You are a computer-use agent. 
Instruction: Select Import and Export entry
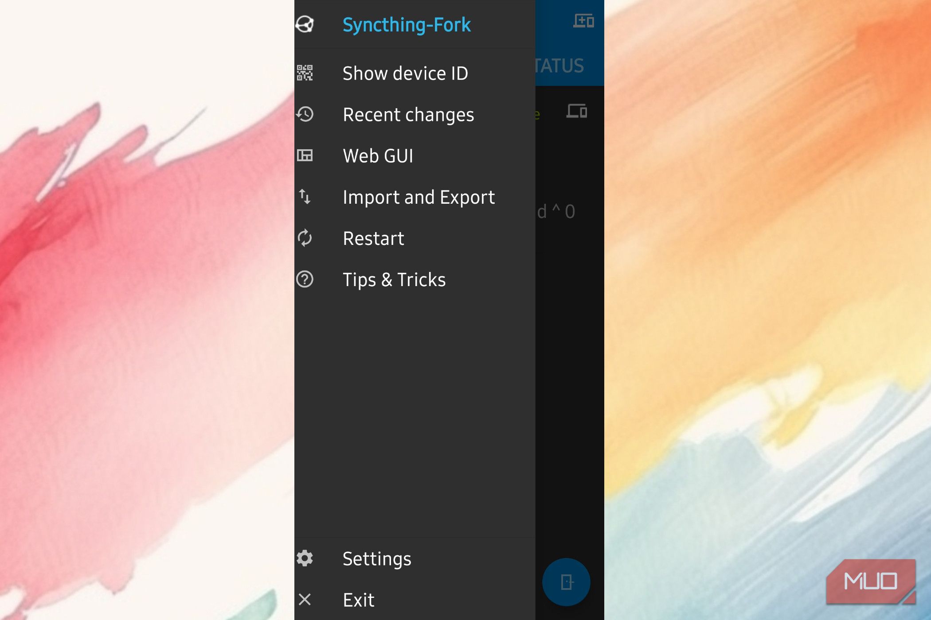(x=415, y=197)
